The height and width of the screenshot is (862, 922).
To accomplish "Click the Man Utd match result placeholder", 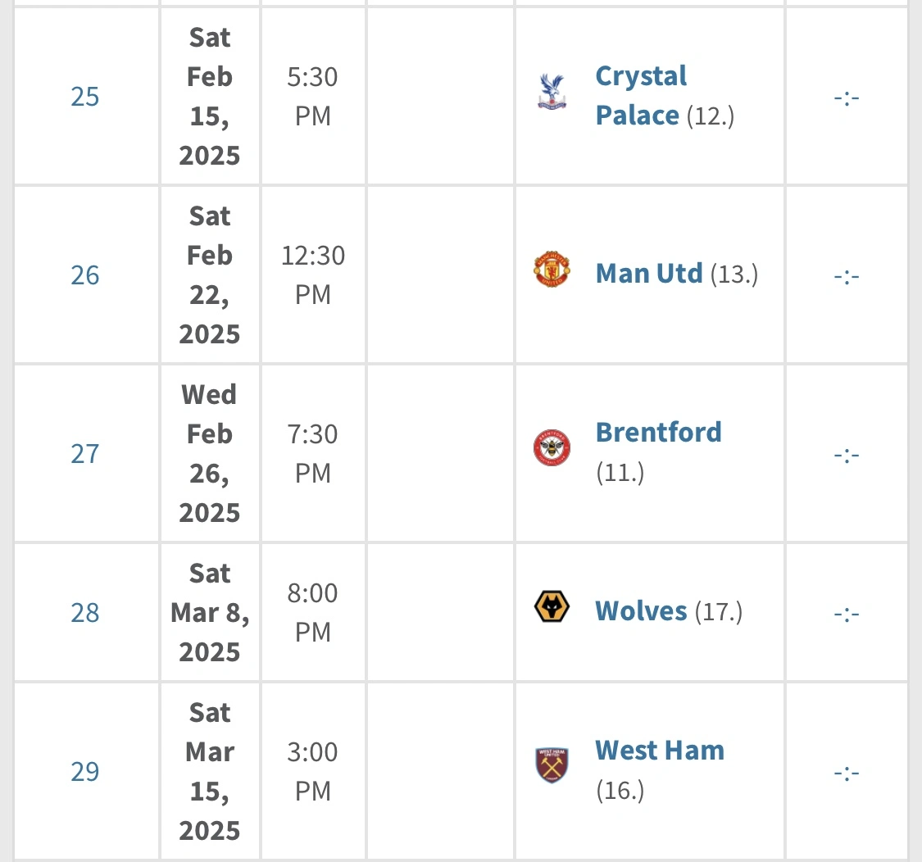I will [x=847, y=277].
